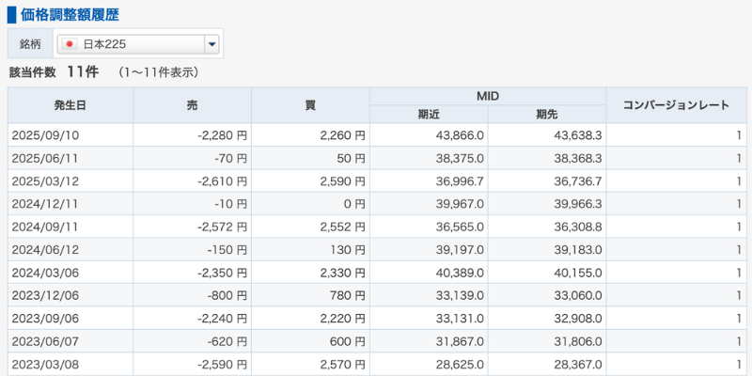Click the 期先 sub-column header
The height and width of the screenshot is (376, 752).
pos(547,115)
